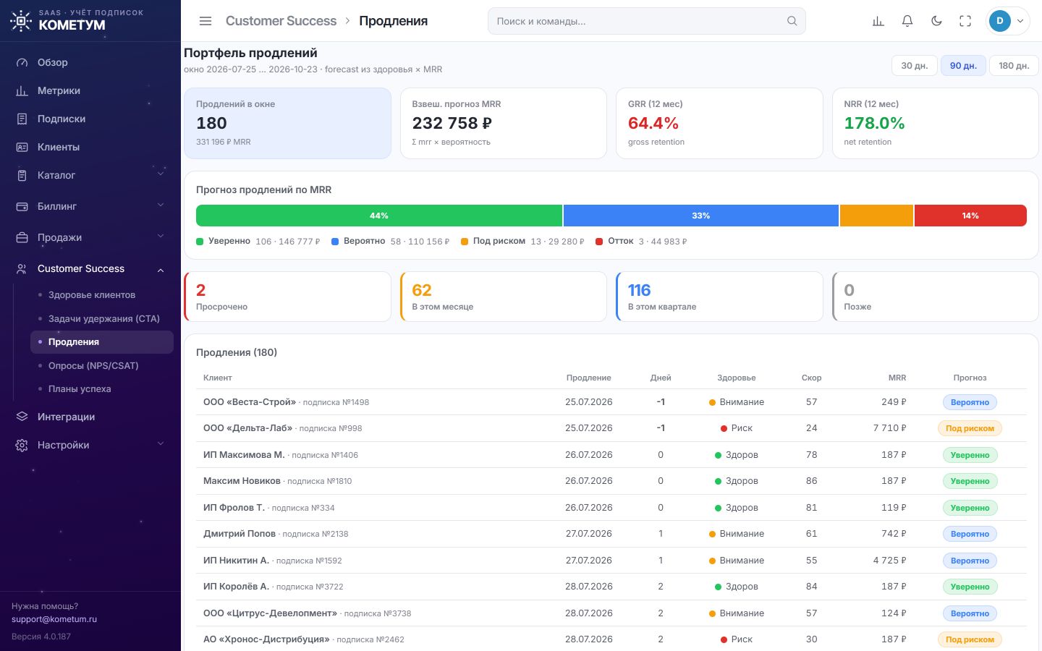Filter by В этом квартале card
This screenshot has width=1042, height=651.
point(719,297)
